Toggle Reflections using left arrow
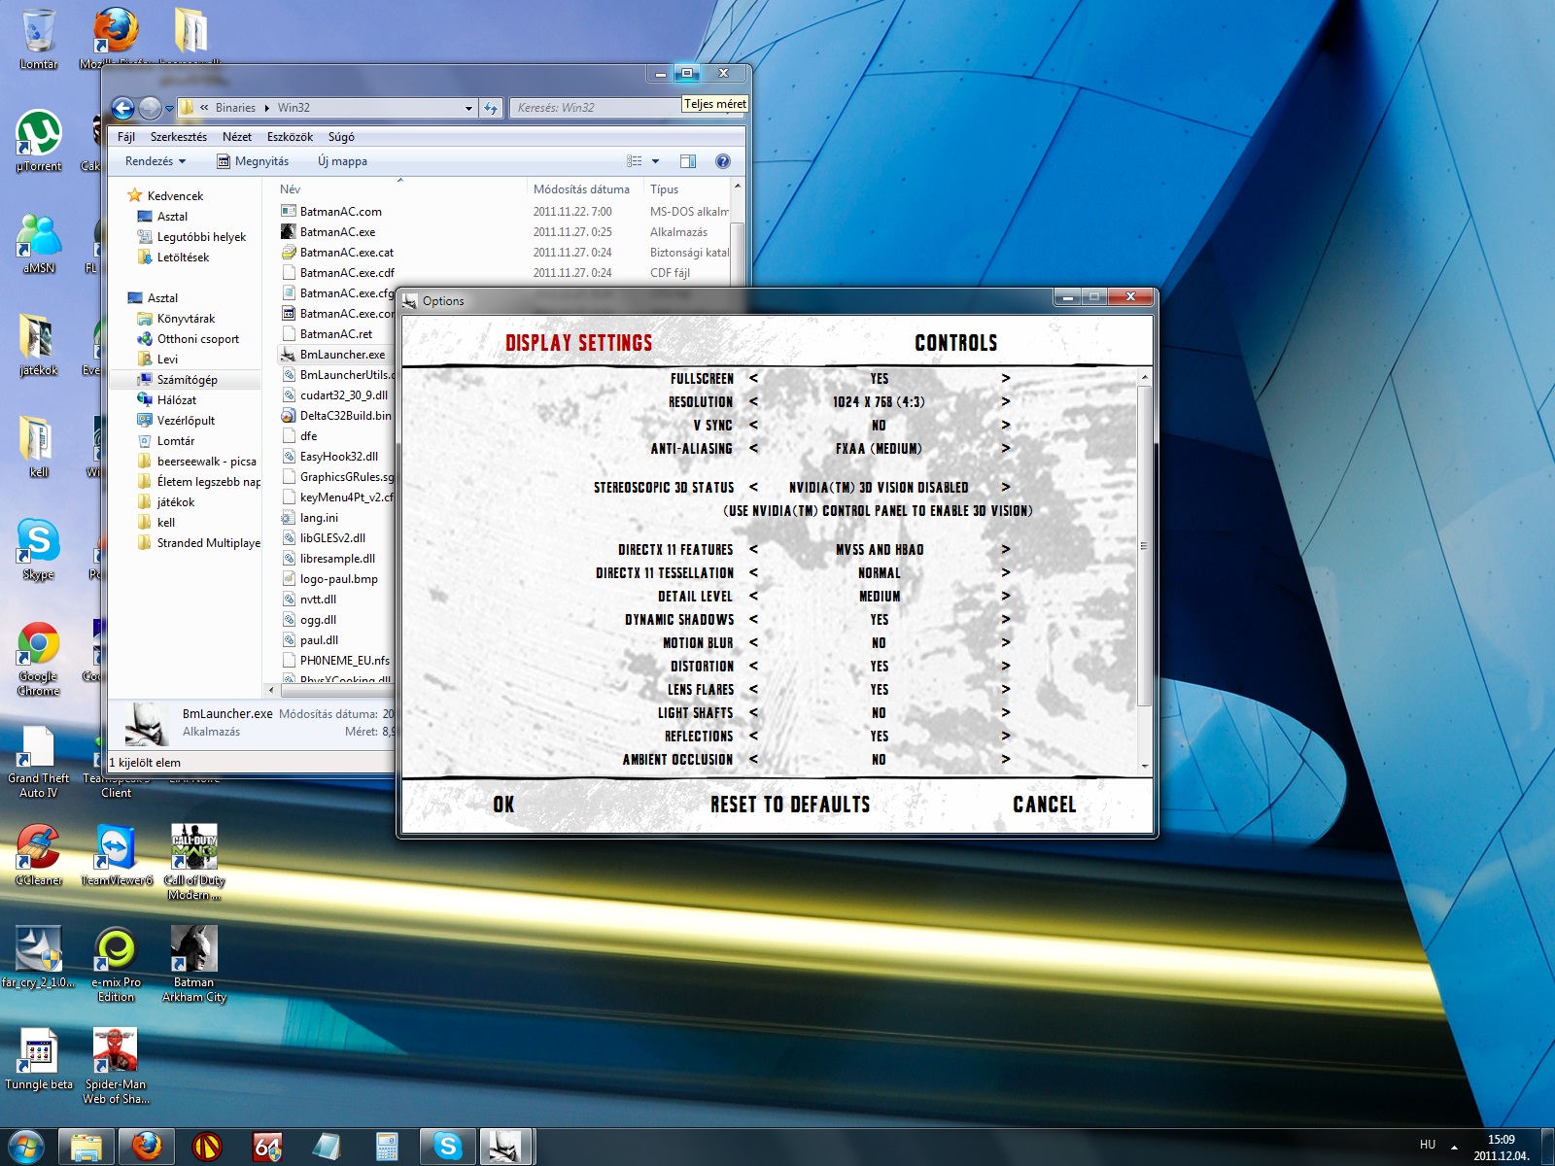Screen dimensions: 1555x1166 753,737
